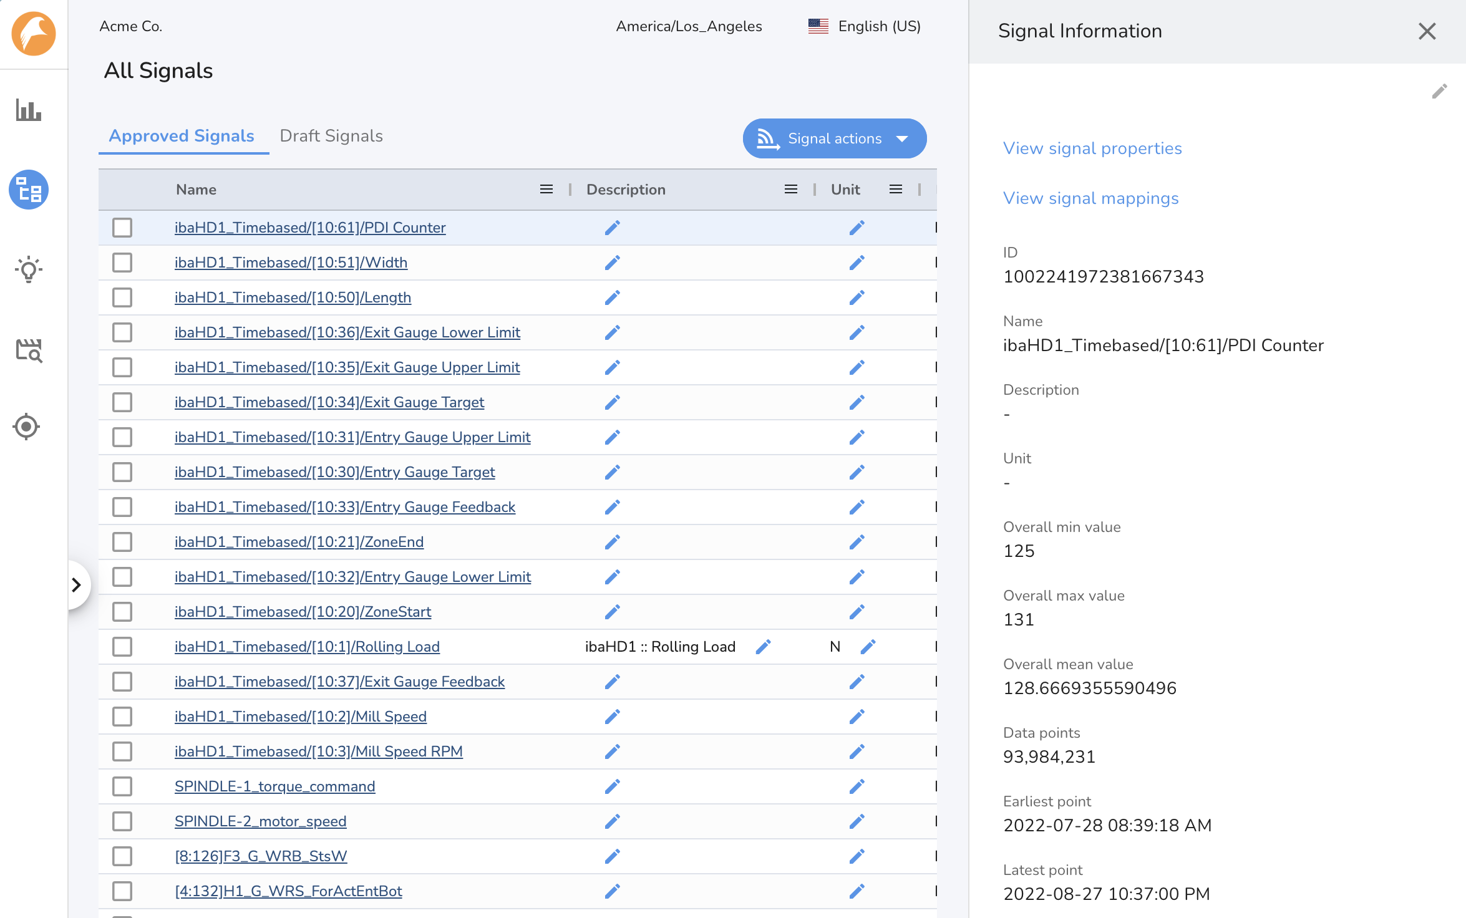1466x918 pixels.
Task: Tick the [4:132]H1_G_WRS_ForActEntBot checkbox
Action: pyautogui.click(x=122, y=891)
